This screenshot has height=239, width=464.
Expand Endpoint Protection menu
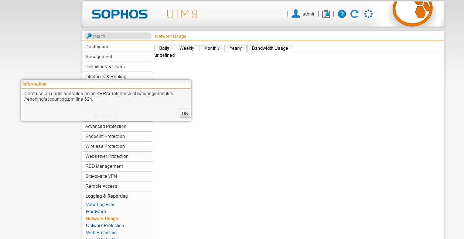(x=117, y=136)
